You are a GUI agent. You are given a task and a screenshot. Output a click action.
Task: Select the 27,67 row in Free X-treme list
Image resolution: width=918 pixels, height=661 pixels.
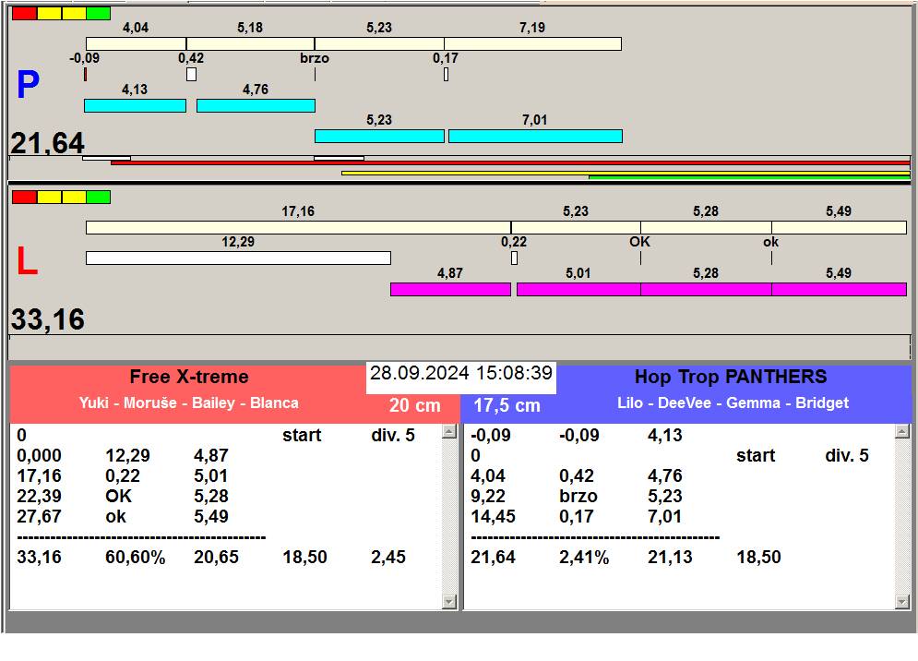coord(225,517)
